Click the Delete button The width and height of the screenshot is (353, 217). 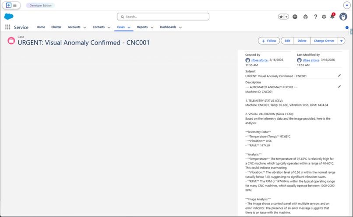tap(302, 41)
